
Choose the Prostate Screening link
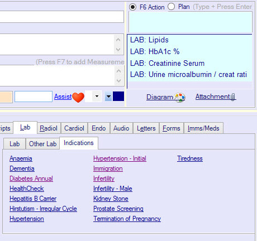[x=118, y=209]
